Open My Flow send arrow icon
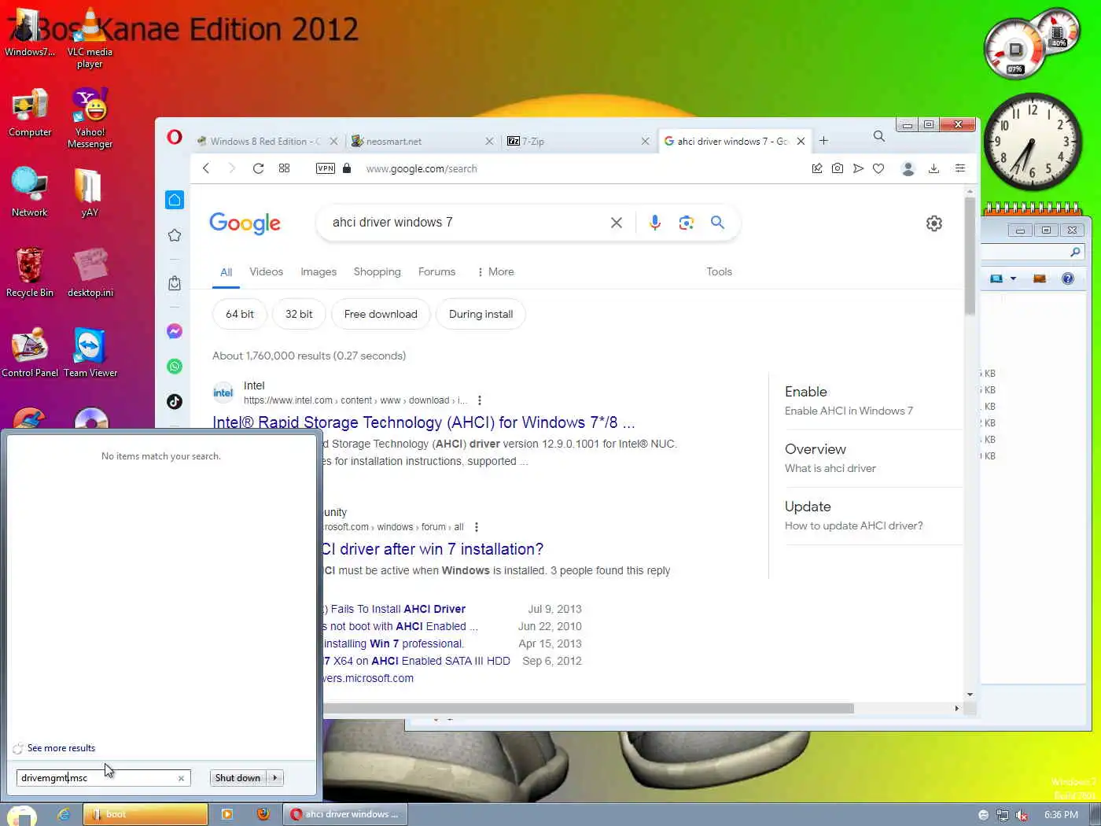Viewport: 1101px width, 826px height. [858, 168]
